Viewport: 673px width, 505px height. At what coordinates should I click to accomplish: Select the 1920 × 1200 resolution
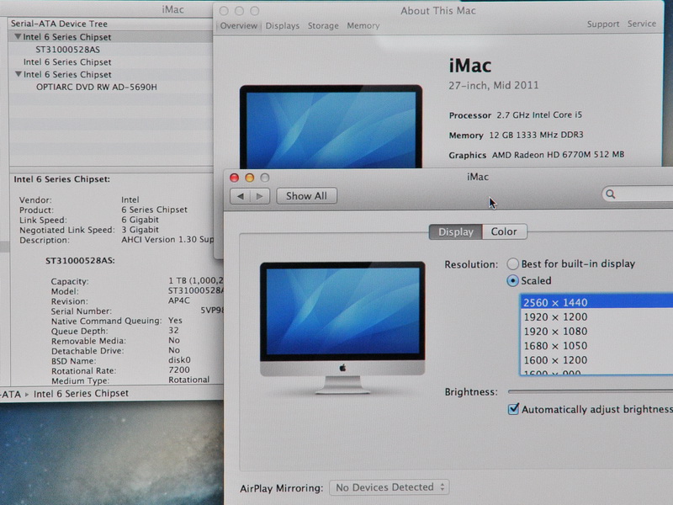click(596, 317)
